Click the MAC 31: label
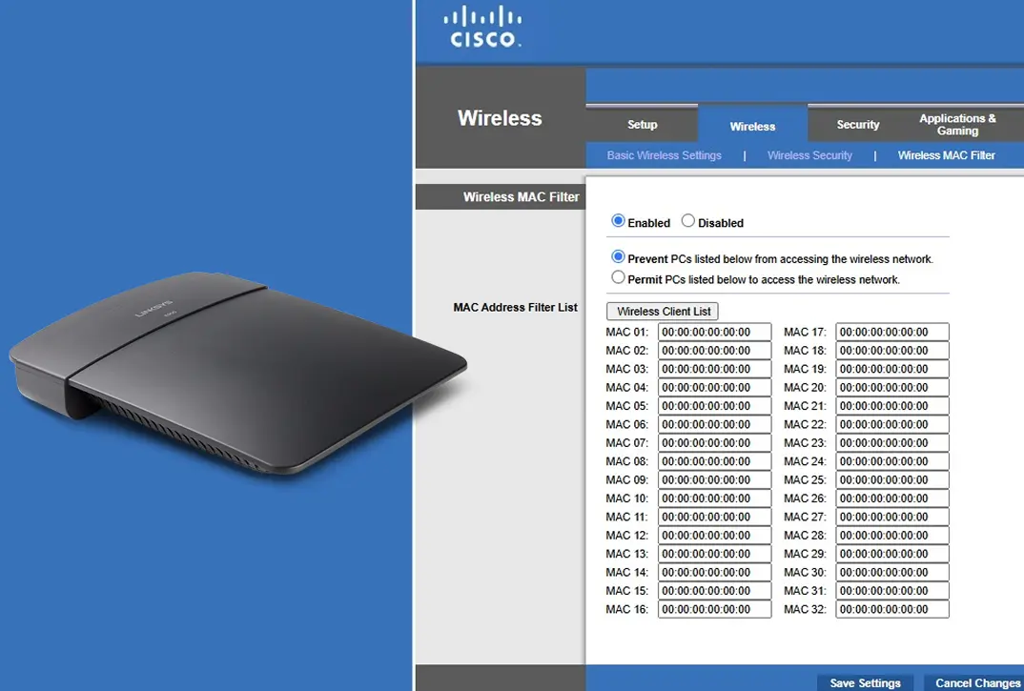Screen dimensions: 1024x691 (x=805, y=591)
